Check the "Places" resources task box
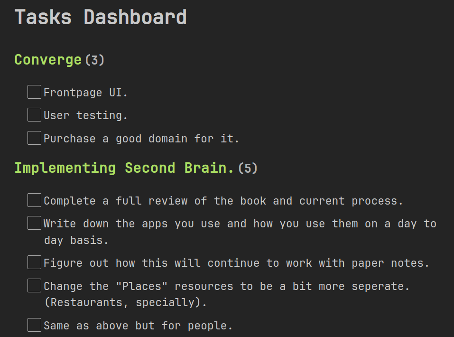The width and height of the screenshot is (454, 337). (x=34, y=286)
